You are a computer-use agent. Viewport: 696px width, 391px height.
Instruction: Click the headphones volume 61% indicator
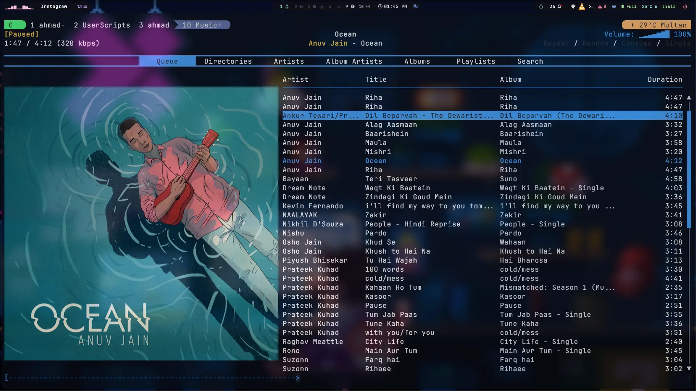coord(669,7)
